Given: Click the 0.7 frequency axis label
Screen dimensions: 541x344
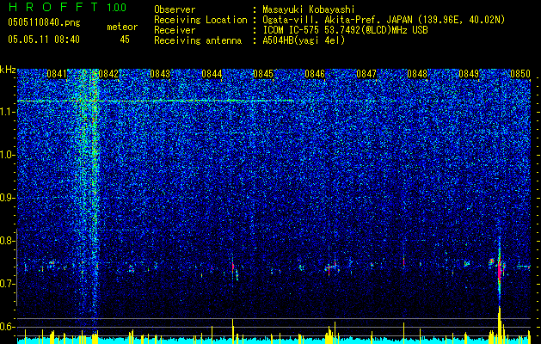Looking at the screenshot, I should point(8,284).
